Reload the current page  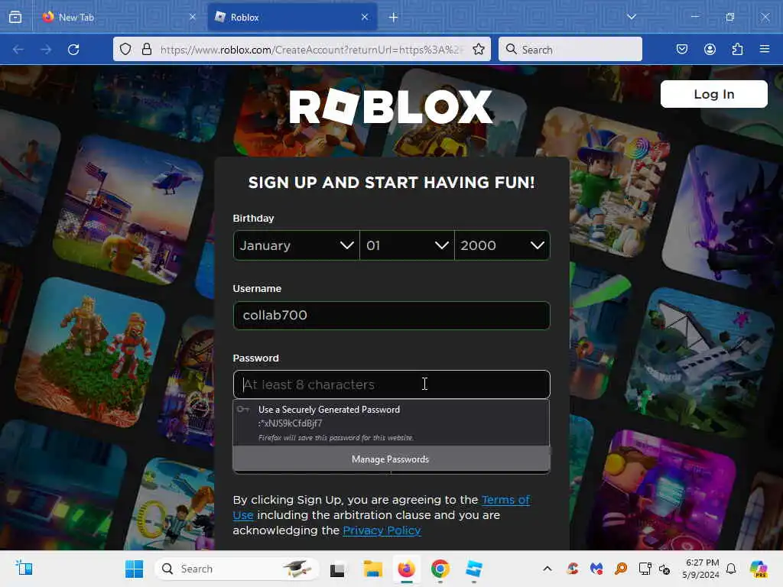click(73, 50)
